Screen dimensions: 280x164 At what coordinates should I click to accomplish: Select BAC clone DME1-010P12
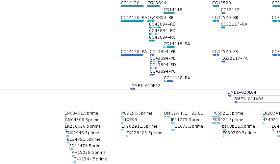[x=146, y=86]
